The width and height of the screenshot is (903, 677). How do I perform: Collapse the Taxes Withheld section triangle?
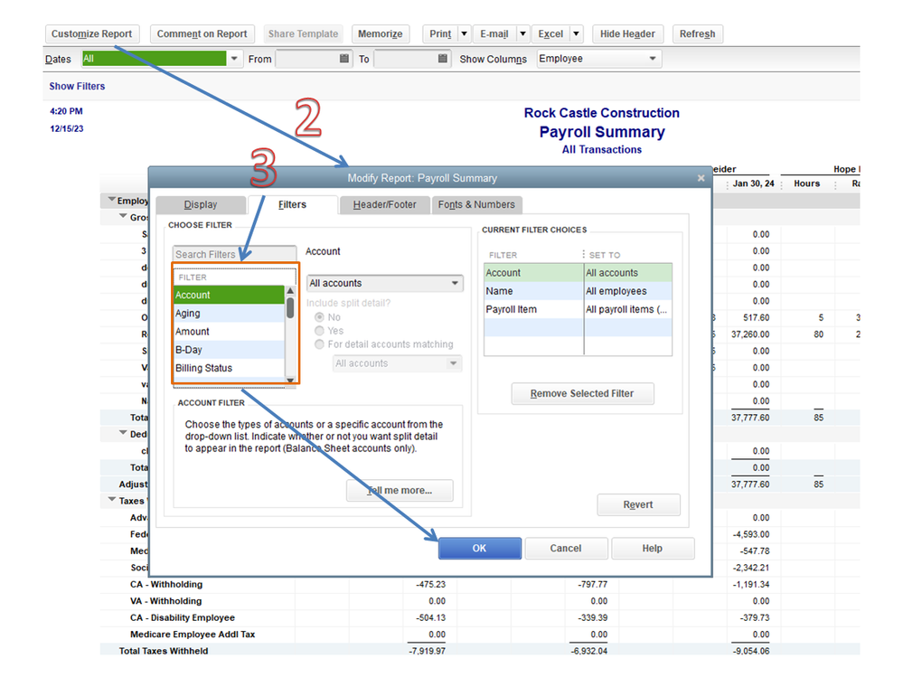(112, 500)
